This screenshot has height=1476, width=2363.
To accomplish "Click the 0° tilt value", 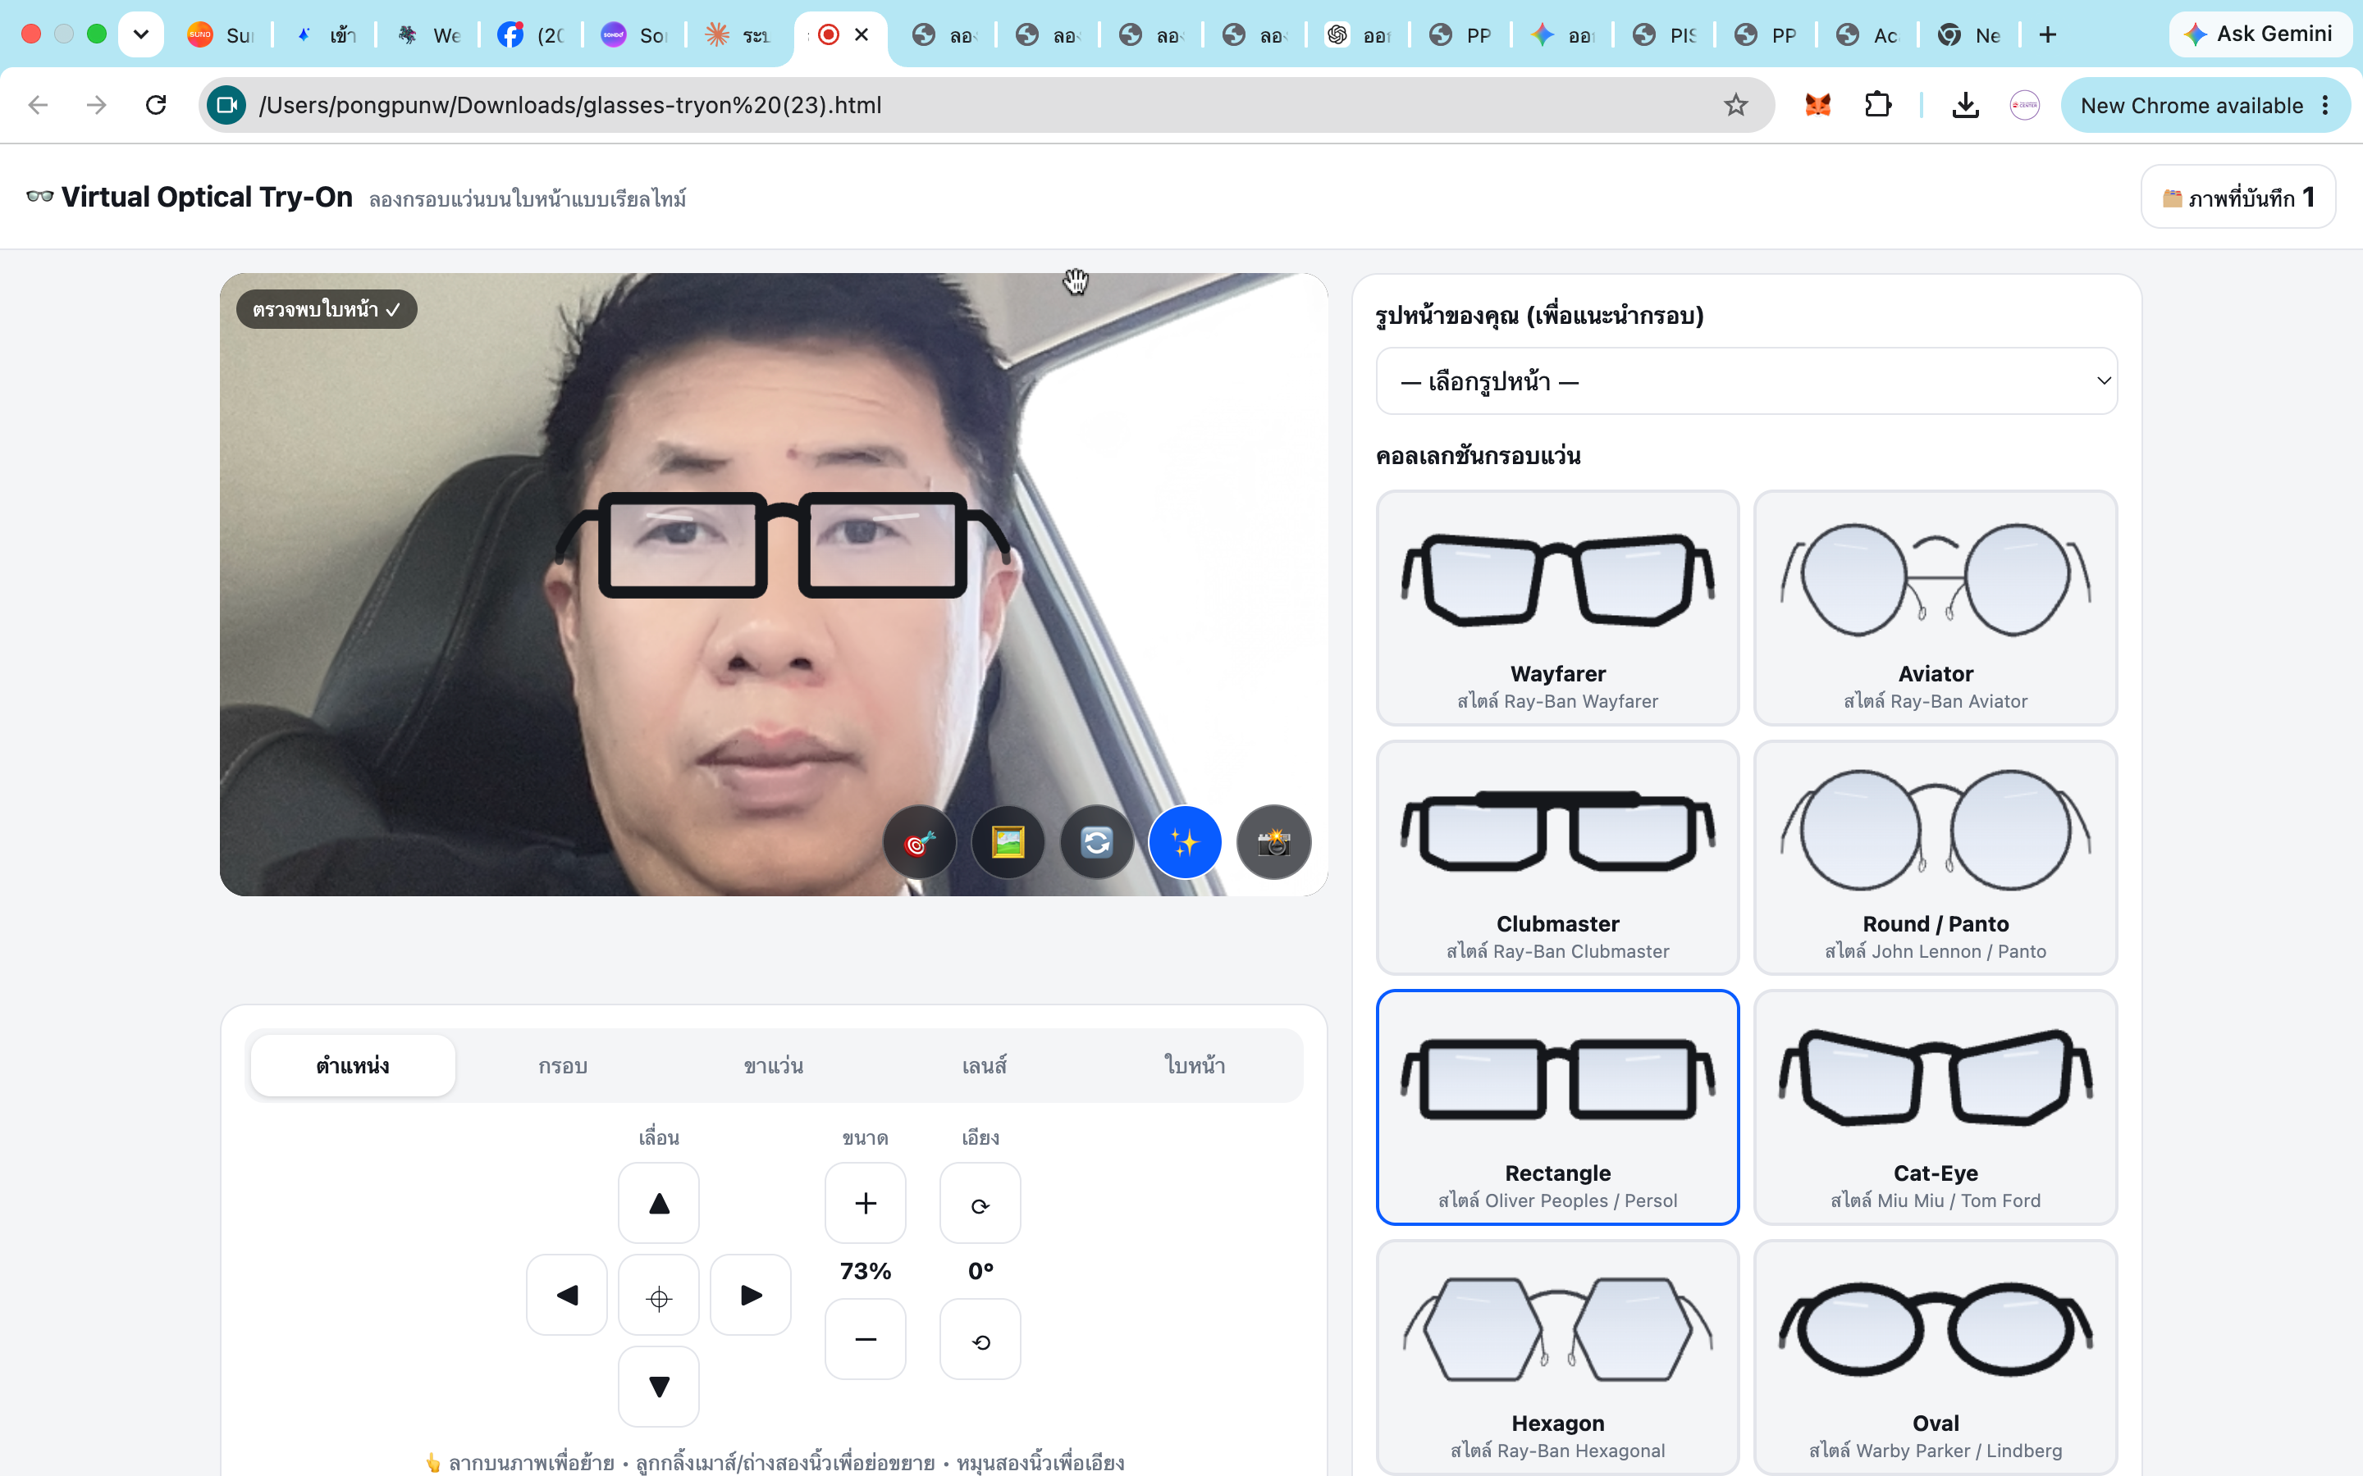I will point(980,1271).
